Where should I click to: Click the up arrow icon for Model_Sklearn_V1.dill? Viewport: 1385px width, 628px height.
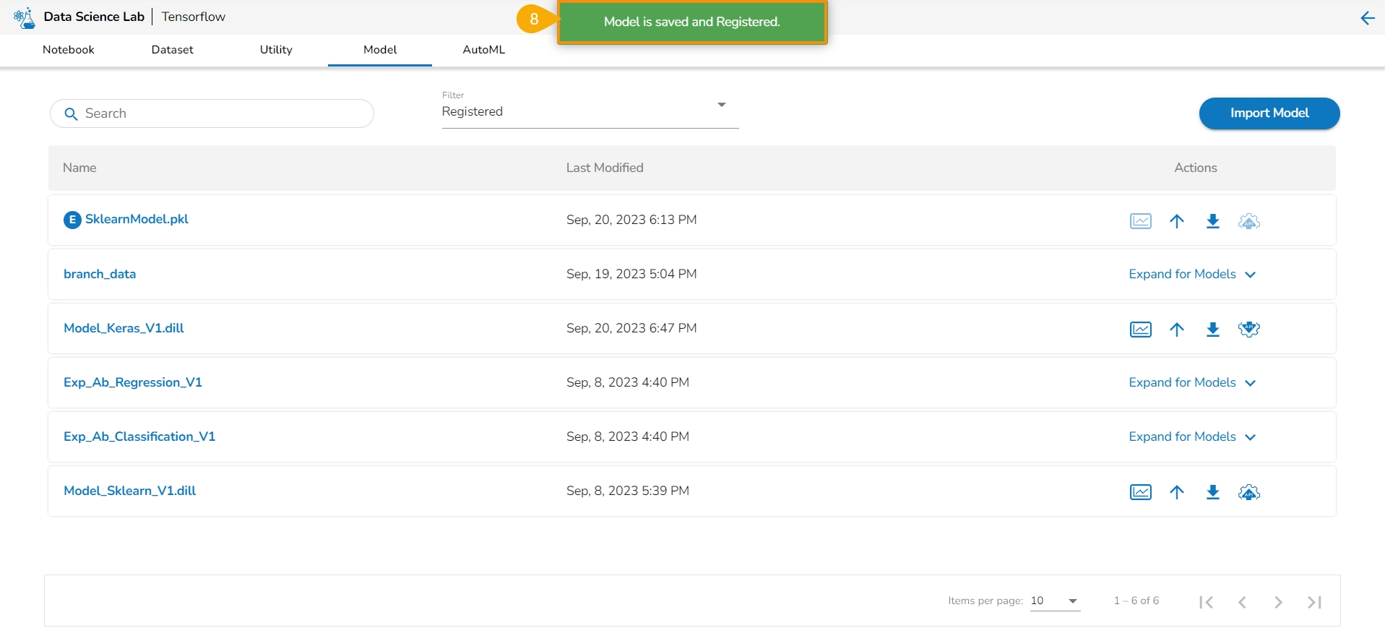click(x=1176, y=492)
